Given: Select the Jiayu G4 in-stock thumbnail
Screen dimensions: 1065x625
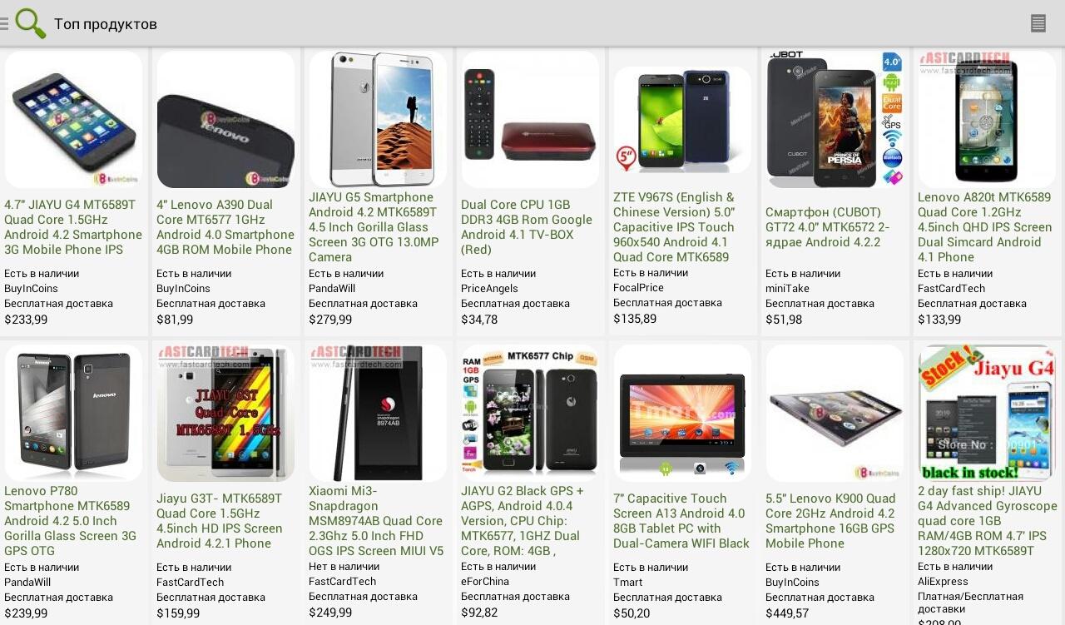Looking at the screenshot, I should [987, 414].
